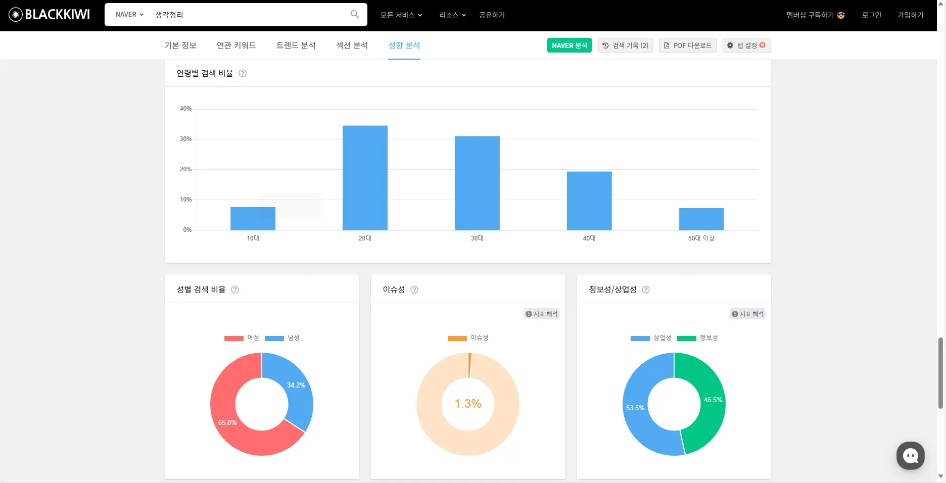Toggle 여성 legend in gender chart
Screen dimensions: 946x483
tap(242, 338)
